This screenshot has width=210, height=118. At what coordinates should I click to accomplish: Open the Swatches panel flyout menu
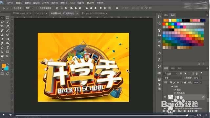tap(207, 15)
